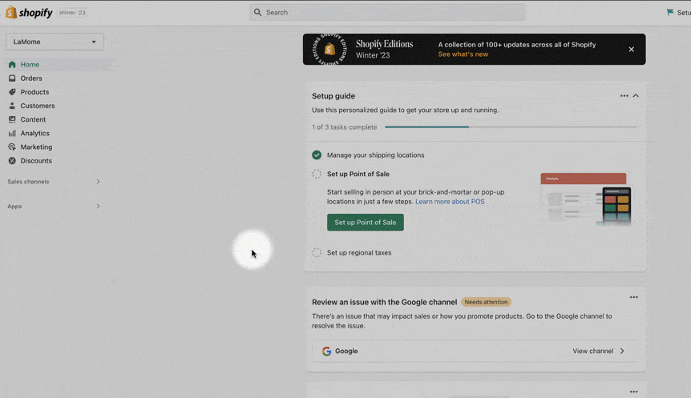Mark Set up Point of Sale circle
This screenshot has height=398, width=691.
pos(317,174)
